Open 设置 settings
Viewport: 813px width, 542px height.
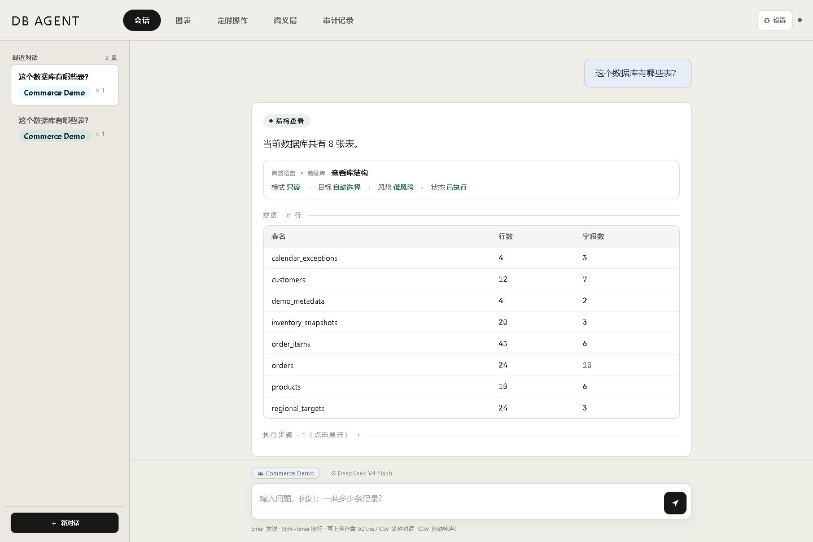click(x=775, y=20)
